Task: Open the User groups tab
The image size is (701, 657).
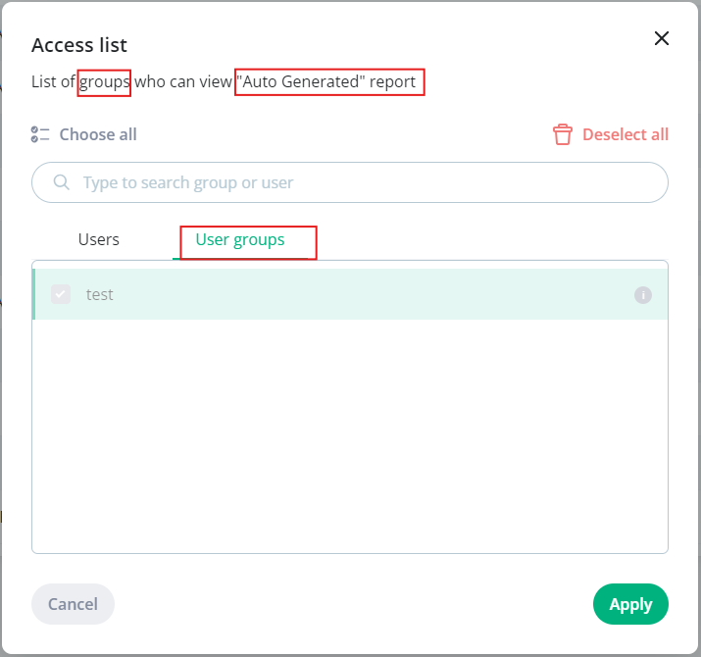Action: pyautogui.click(x=240, y=240)
